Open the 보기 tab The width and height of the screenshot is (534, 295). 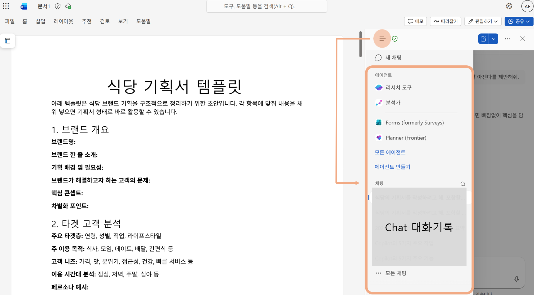point(123,21)
